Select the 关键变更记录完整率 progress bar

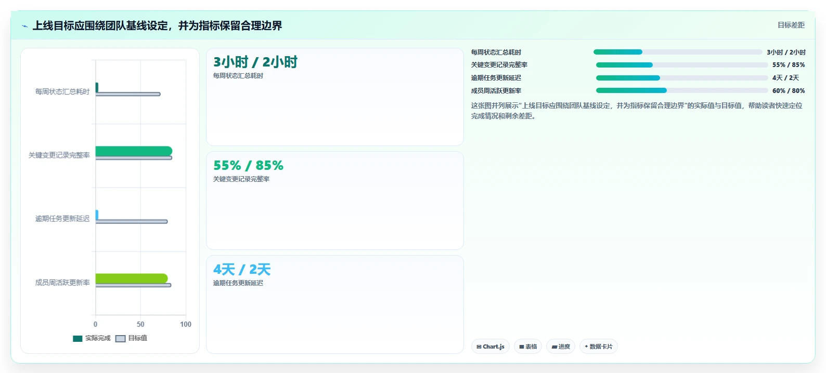682,65
